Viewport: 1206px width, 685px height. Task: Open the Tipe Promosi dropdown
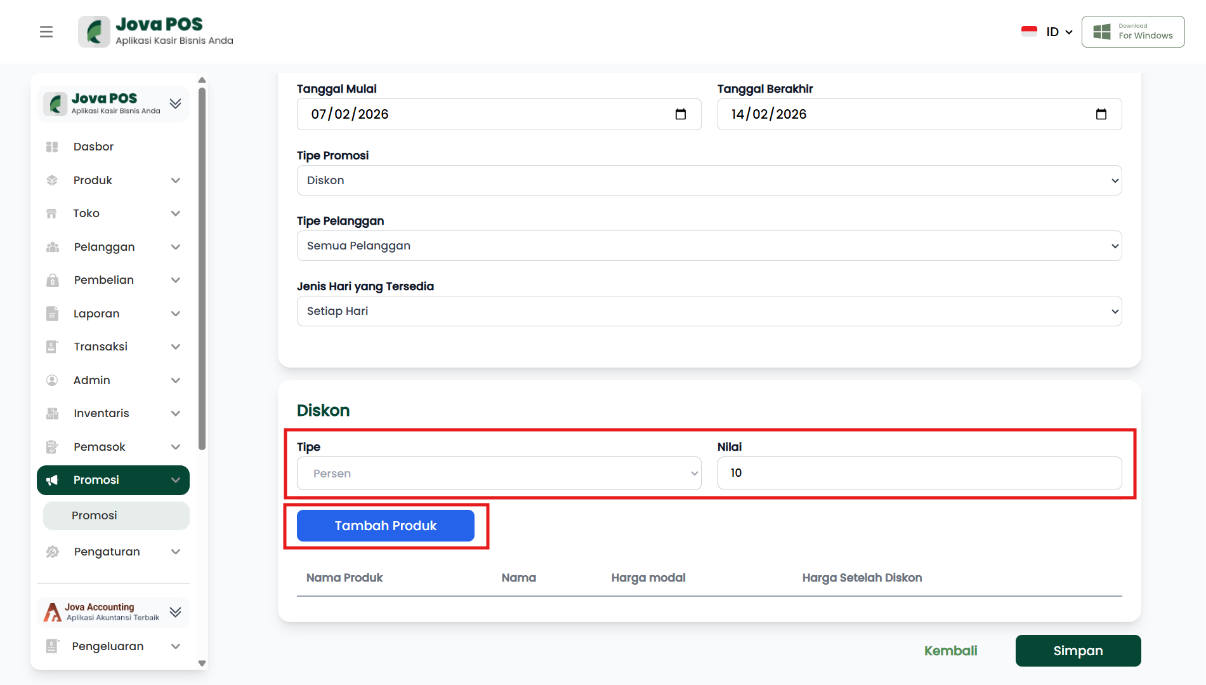[709, 180]
